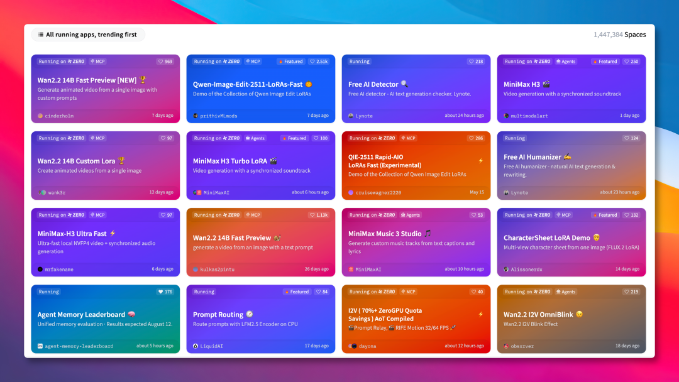This screenshot has height=382, width=679.
Task: Click the cruisewagner2220 author name
Action: (x=378, y=193)
